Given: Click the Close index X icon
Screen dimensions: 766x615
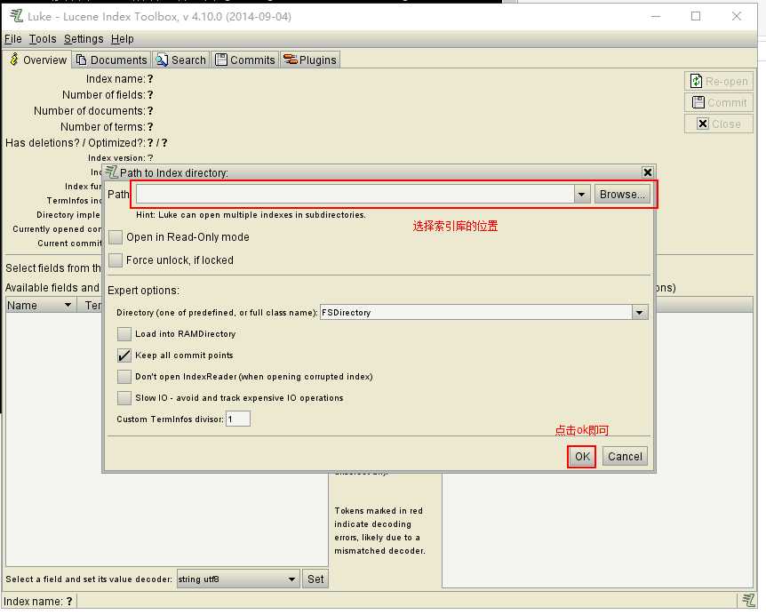Looking at the screenshot, I should coord(703,124).
